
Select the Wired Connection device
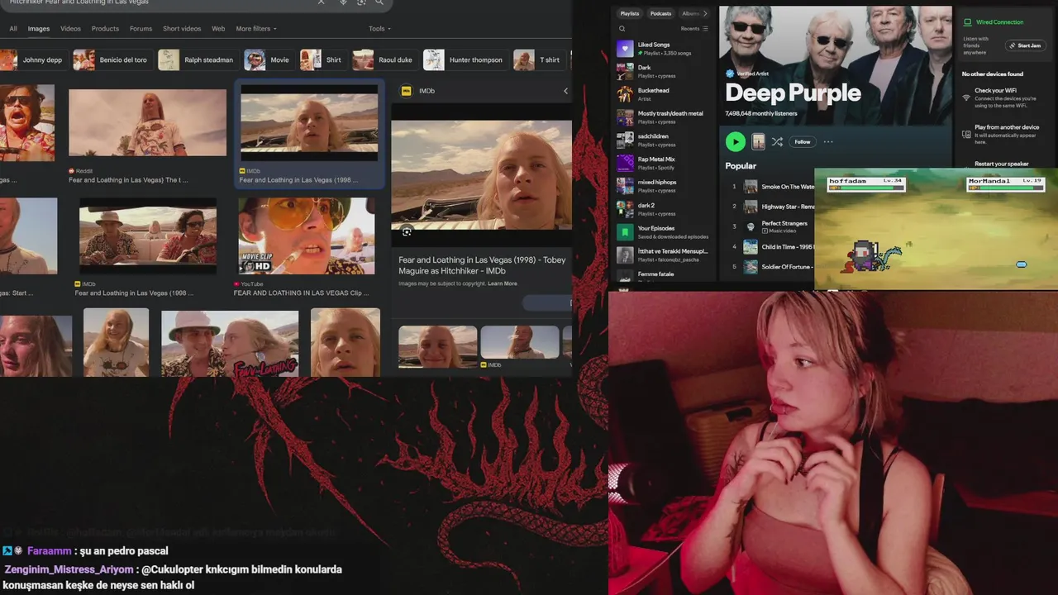click(x=994, y=22)
